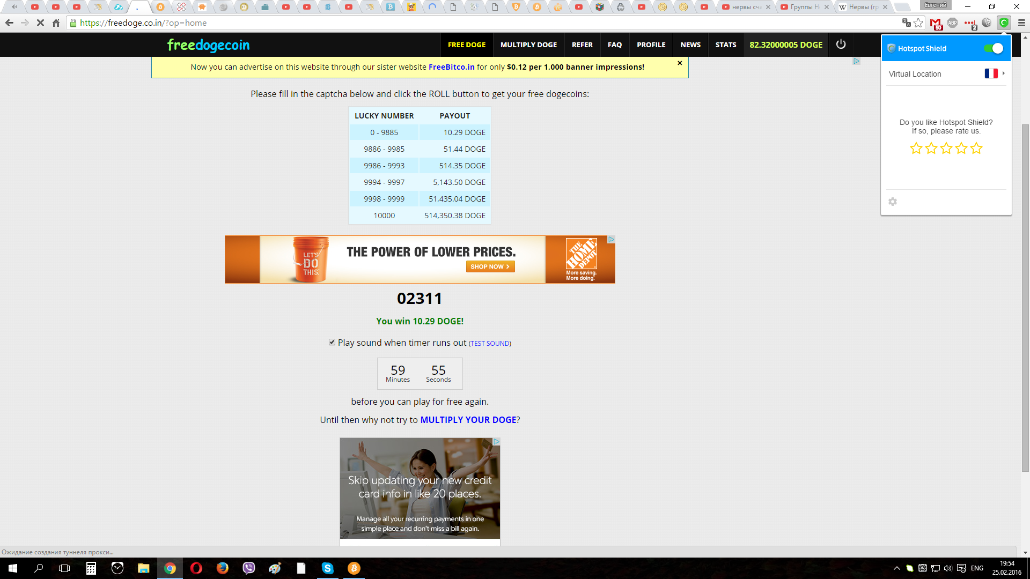
Task: Open Hotspot Shield settings gear
Action: 893,202
